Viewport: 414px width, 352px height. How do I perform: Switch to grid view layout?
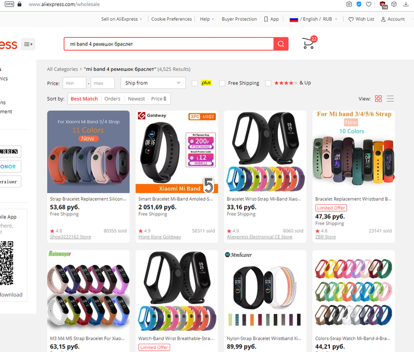tap(379, 98)
